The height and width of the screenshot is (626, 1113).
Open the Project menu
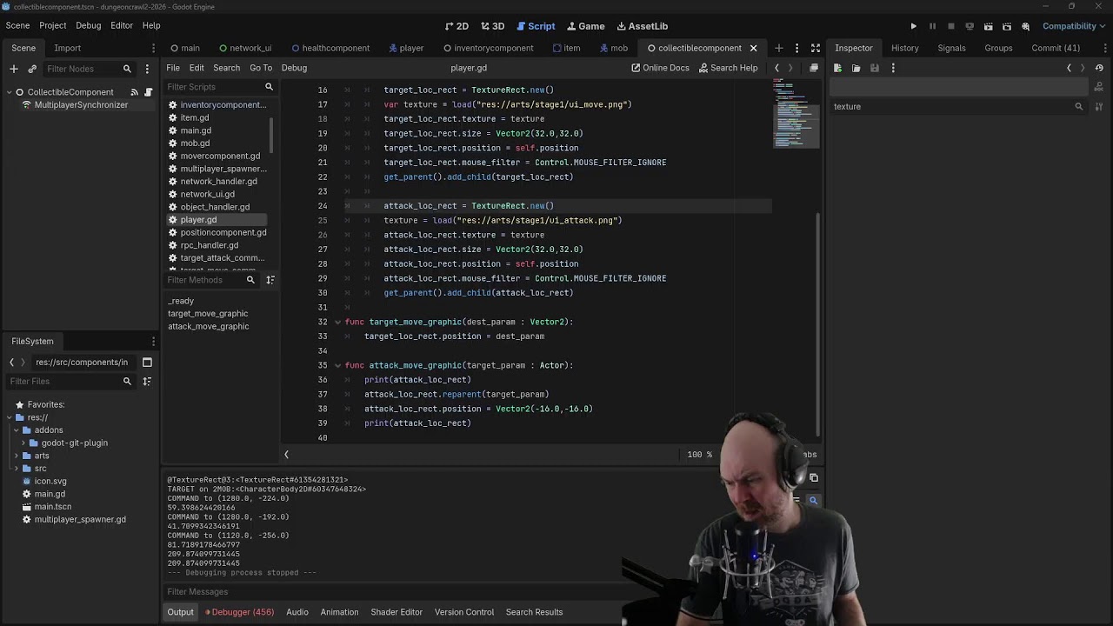click(x=52, y=25)
